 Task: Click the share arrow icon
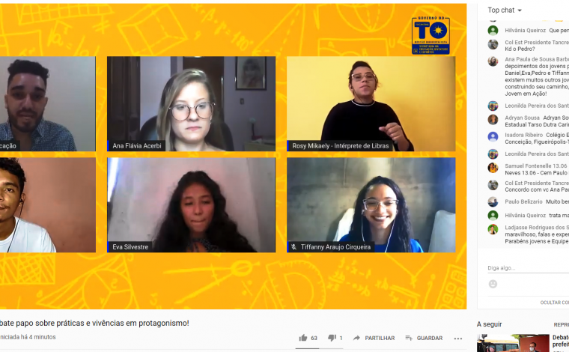pyautogui.click(x=356, y=338)
